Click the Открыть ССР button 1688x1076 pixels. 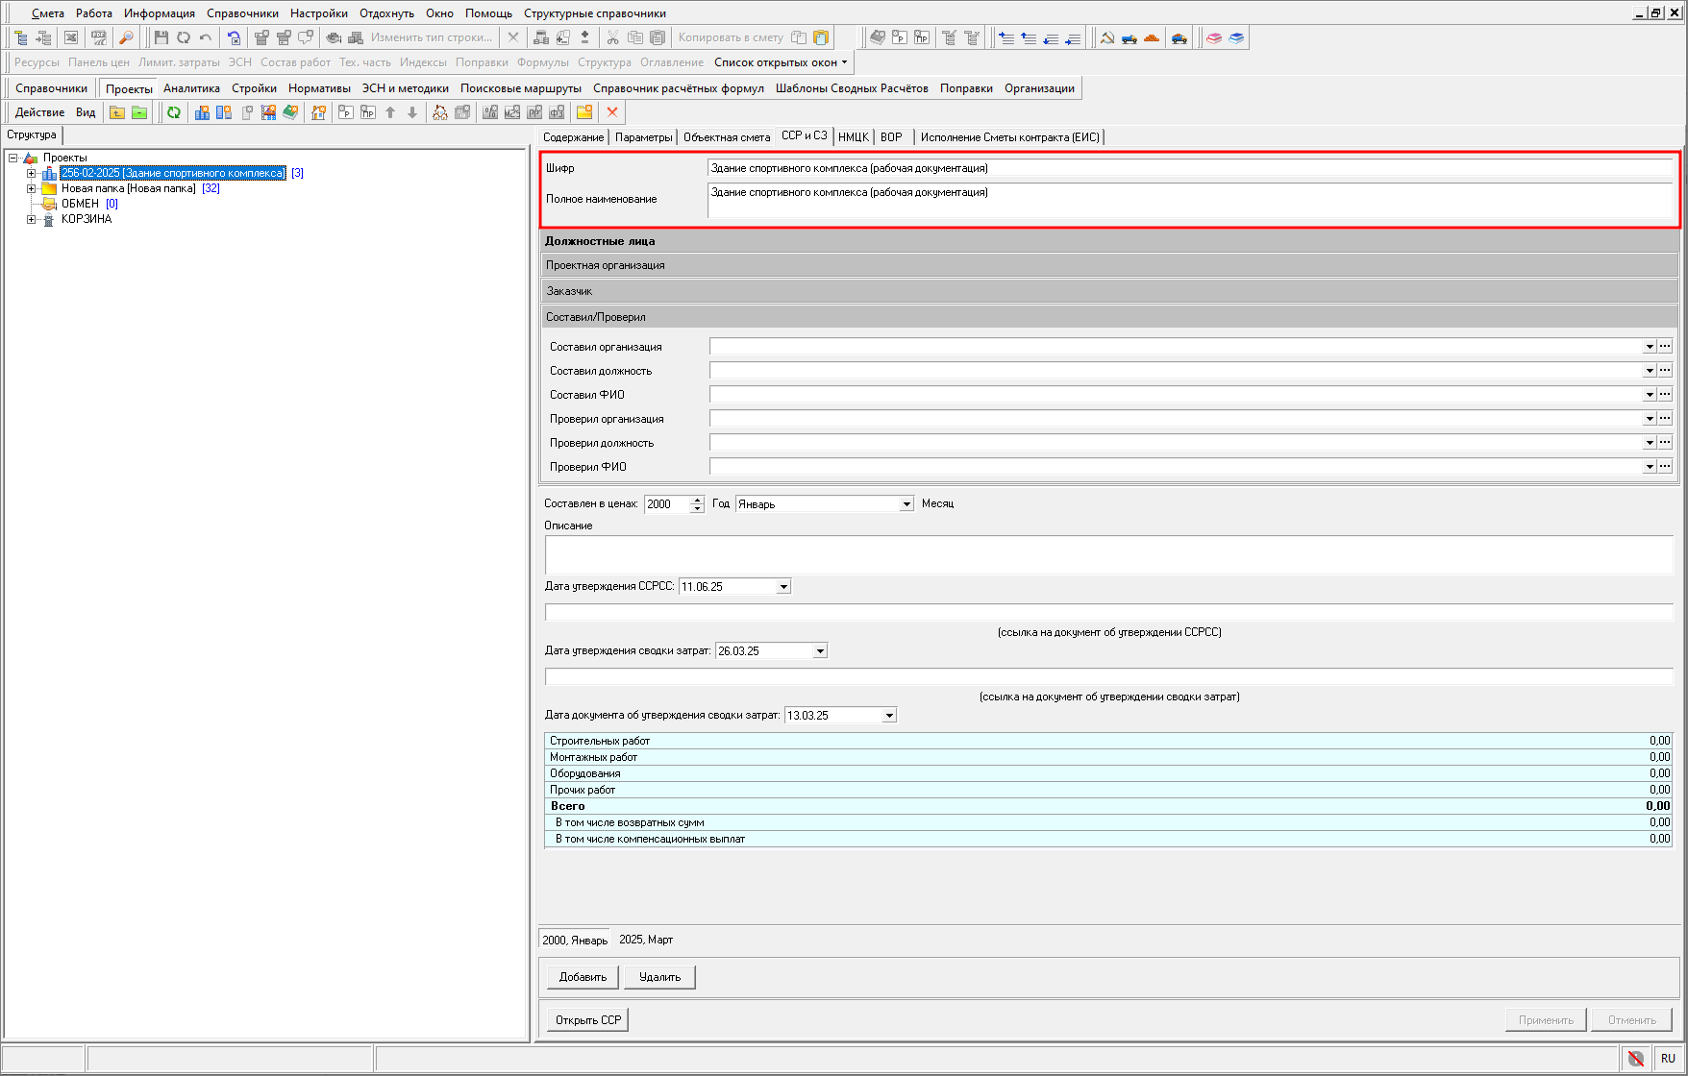click(588, 1020)
